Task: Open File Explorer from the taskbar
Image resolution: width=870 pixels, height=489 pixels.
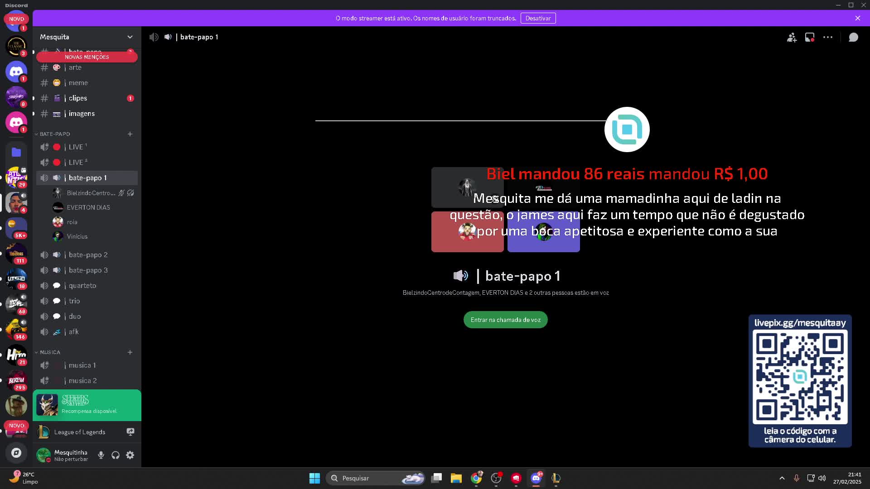Action: click(456, 478)
